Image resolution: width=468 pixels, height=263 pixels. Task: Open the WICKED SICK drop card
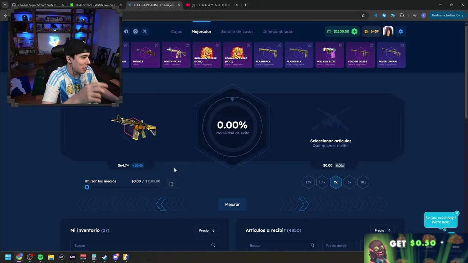pos(330,54)
